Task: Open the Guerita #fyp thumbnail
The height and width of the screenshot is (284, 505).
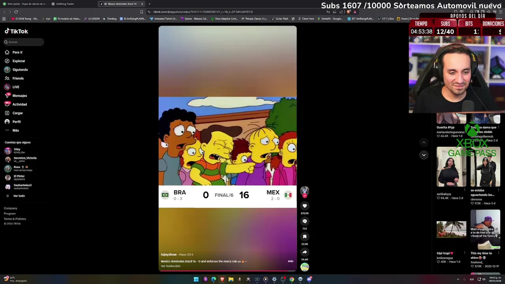Action: (x=451, y=119)
